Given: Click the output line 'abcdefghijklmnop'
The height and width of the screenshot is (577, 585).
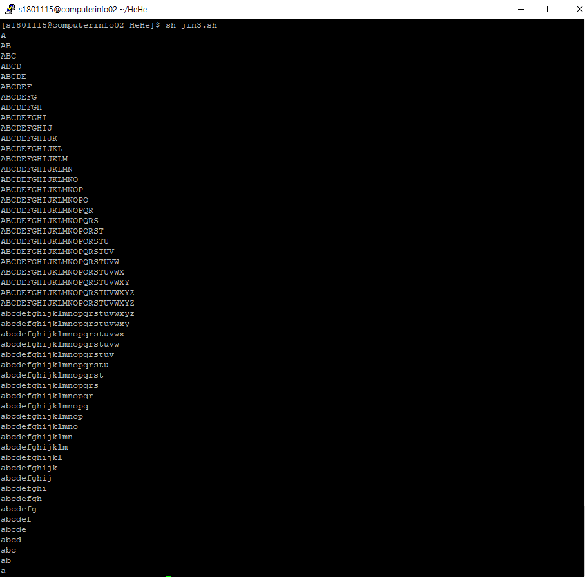Looking at the screenshot, I should (x=42, y=416).
